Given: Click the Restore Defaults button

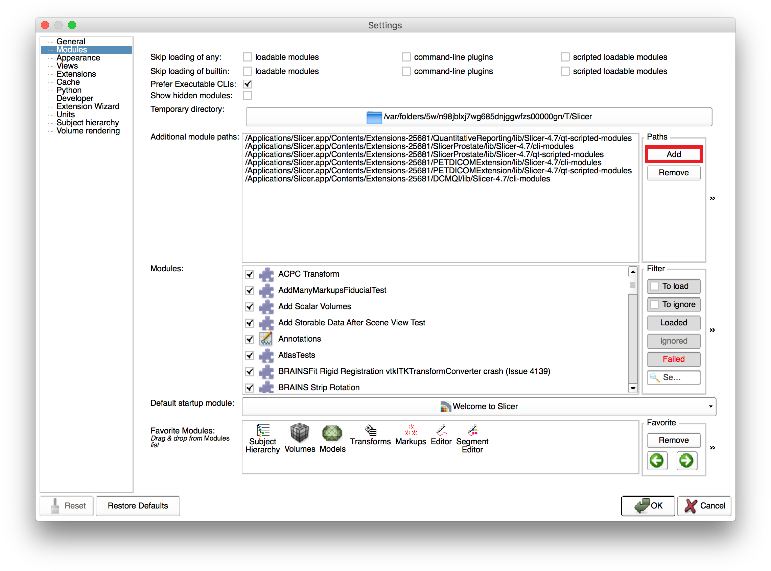Looking at the screenshot, I should tap(138, 506).
